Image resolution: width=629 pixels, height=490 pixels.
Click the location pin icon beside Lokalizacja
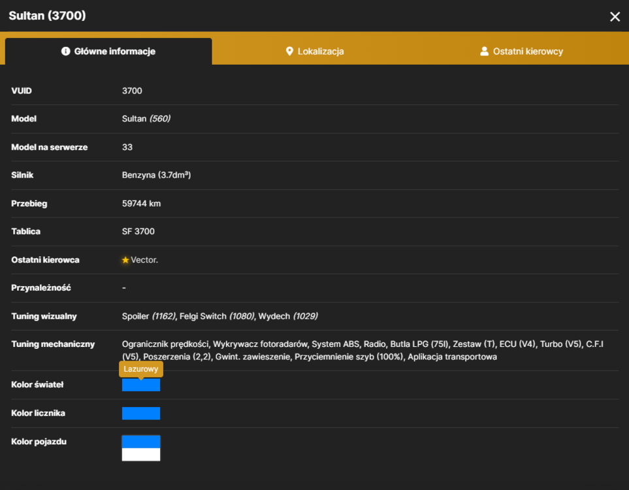coord(289,52)
